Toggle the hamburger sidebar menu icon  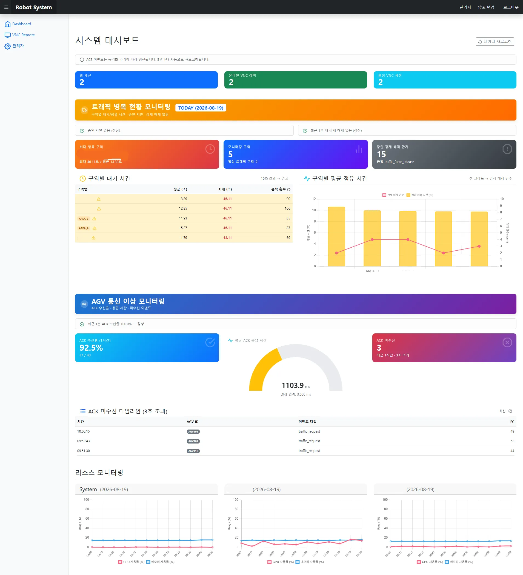click(x=6, y=7)
